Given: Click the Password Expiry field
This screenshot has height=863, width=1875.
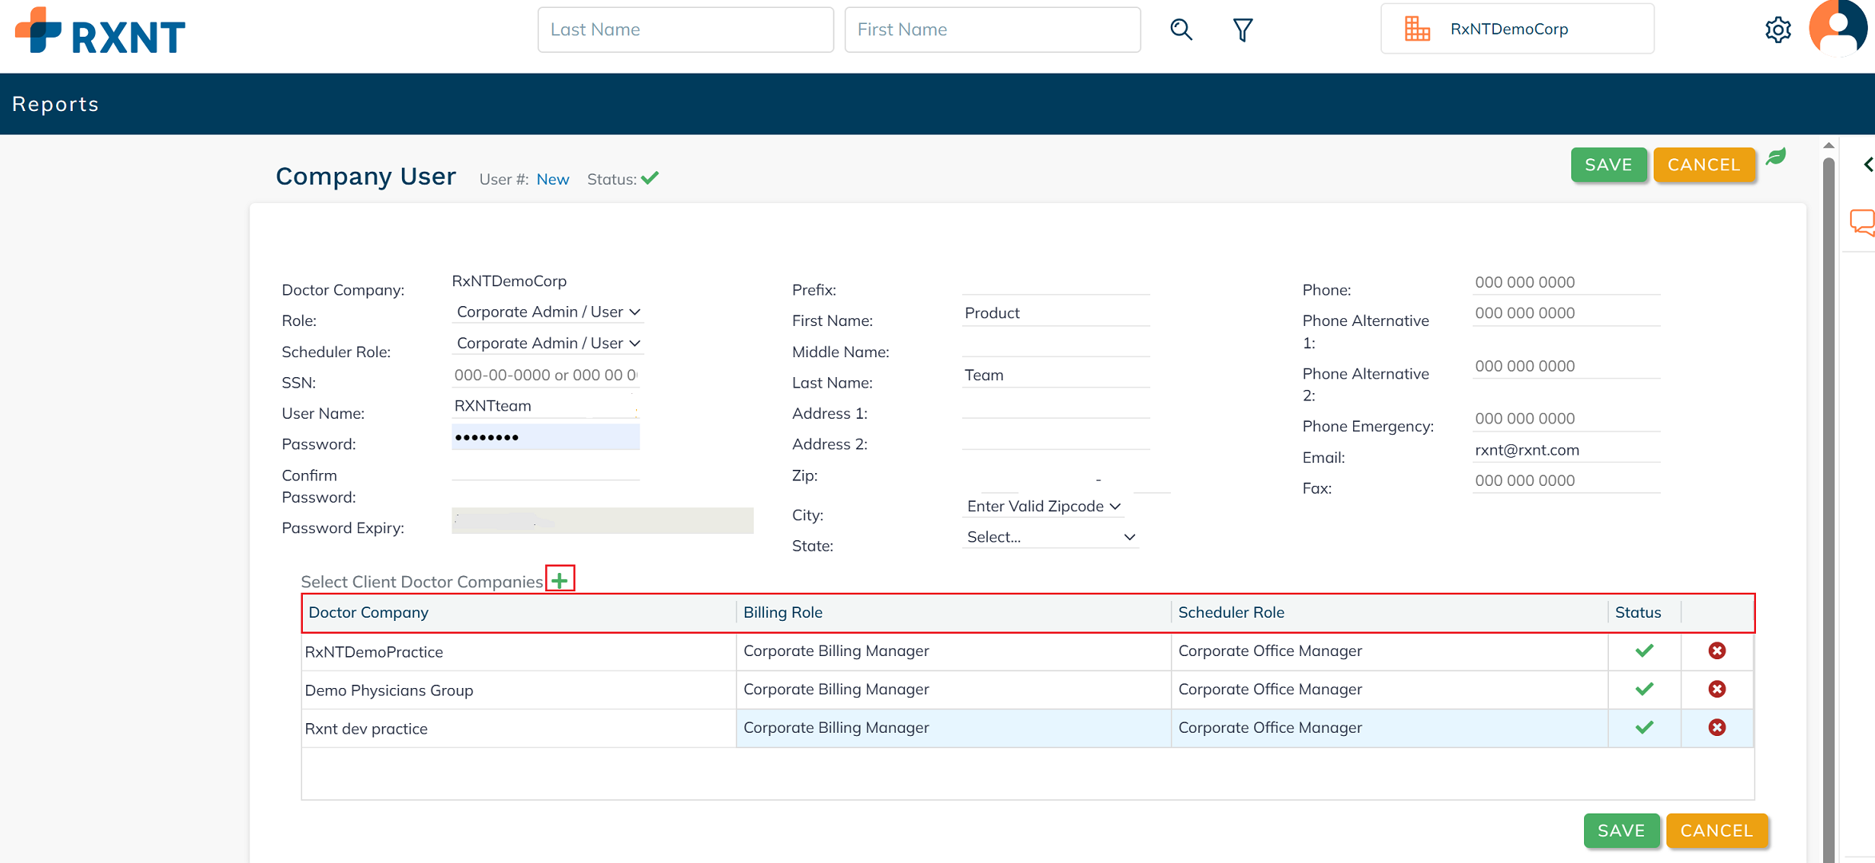Looking at the screenshot, I should 603,520.
